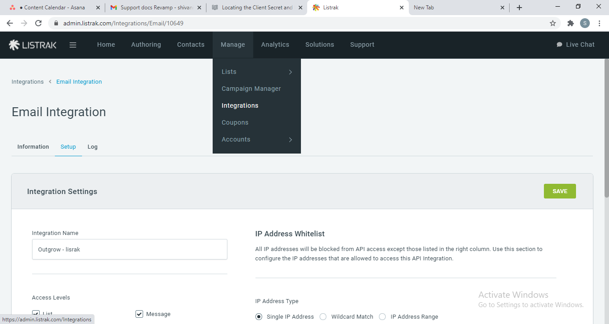Expand the Lists submenu
This screenshot has width=609, height=324.
coord(257,72)
